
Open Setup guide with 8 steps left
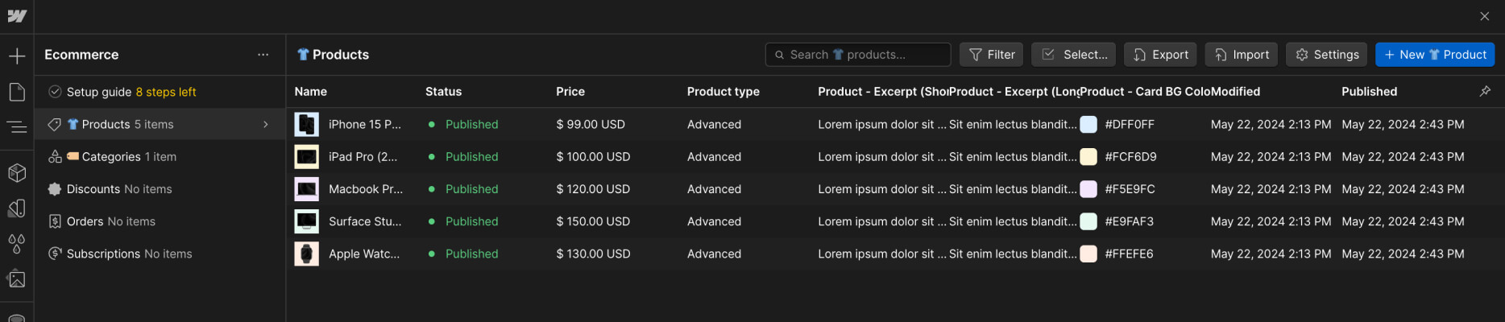160,92
